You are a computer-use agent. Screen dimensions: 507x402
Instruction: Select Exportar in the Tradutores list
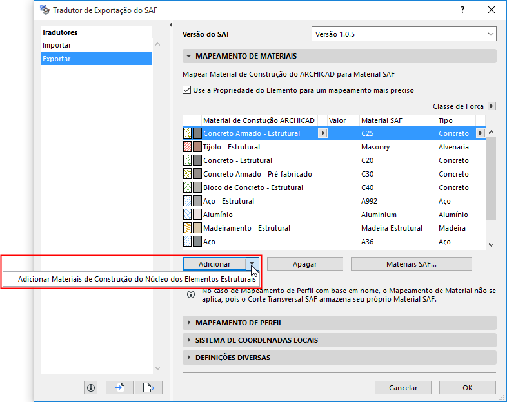tap(96, 59)
